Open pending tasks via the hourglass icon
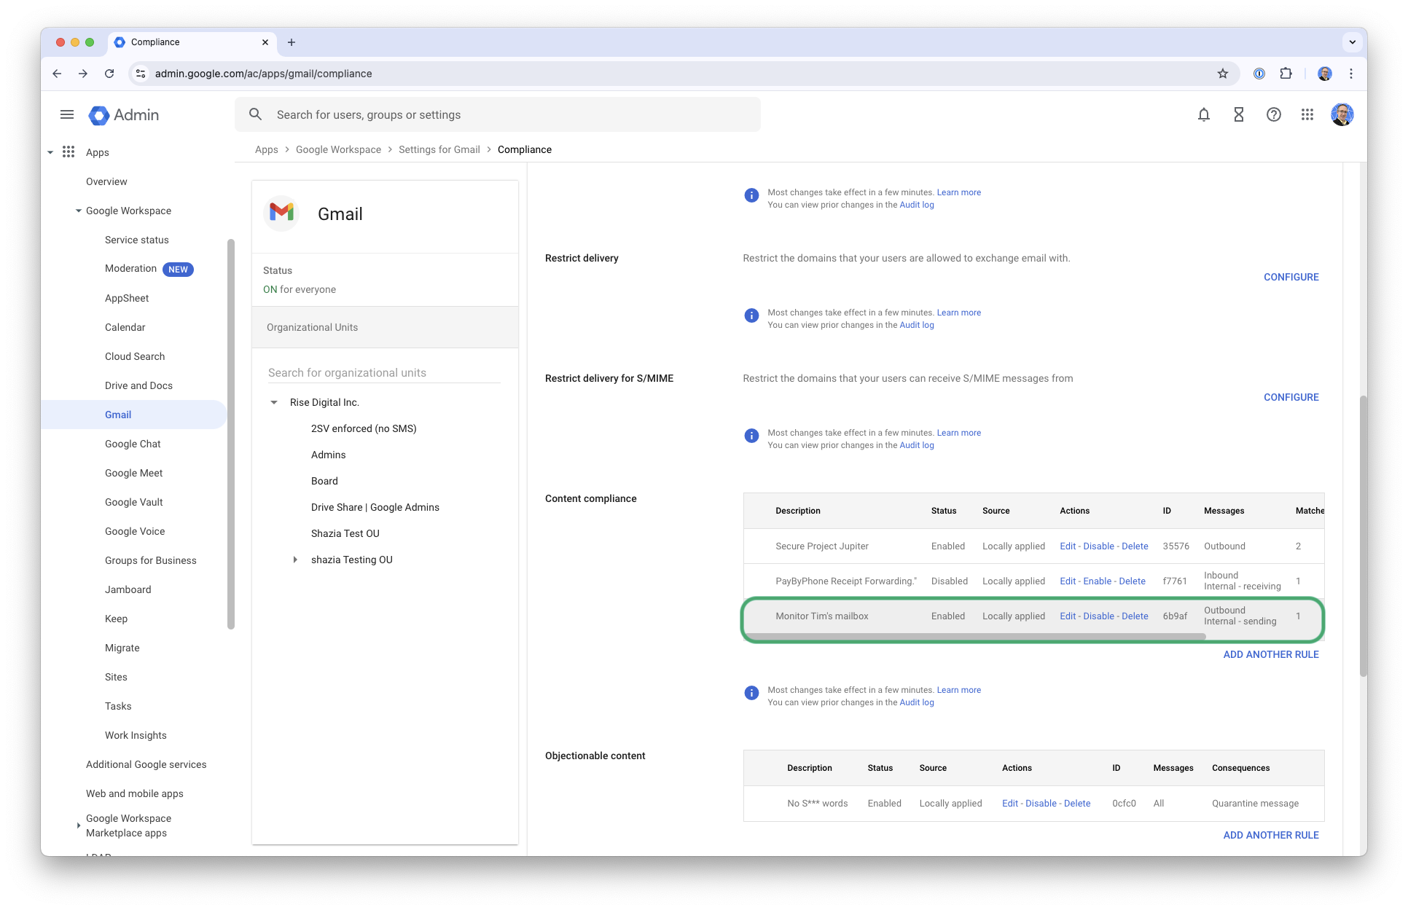 tap(1238, 114)
